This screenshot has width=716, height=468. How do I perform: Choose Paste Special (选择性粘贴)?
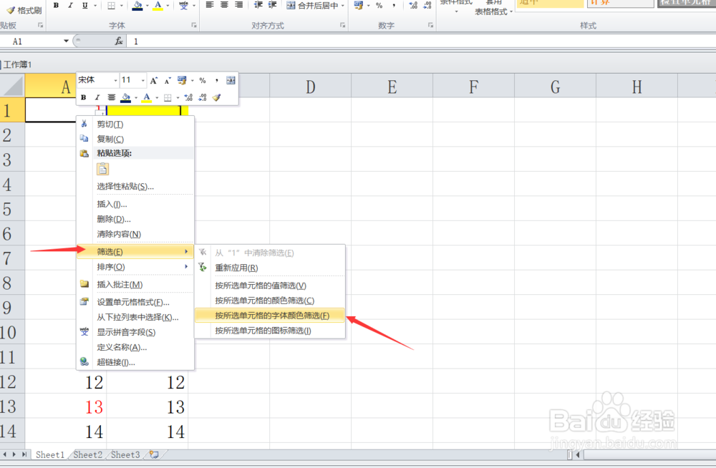(x=135, y=186)
